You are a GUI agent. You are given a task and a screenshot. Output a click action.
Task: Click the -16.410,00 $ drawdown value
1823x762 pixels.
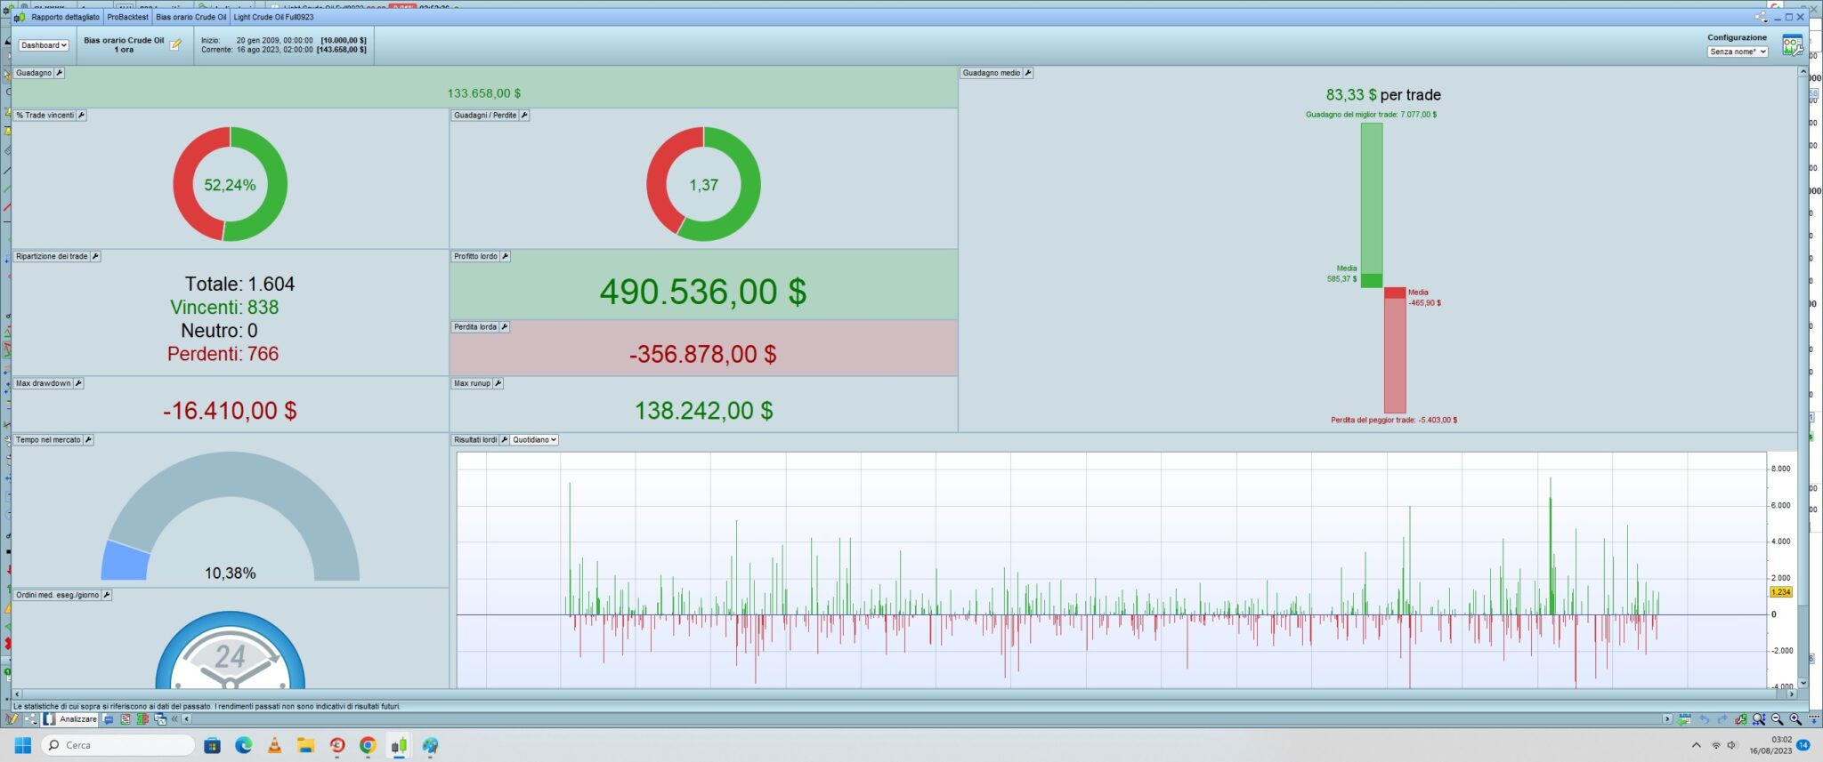[230, 411]
